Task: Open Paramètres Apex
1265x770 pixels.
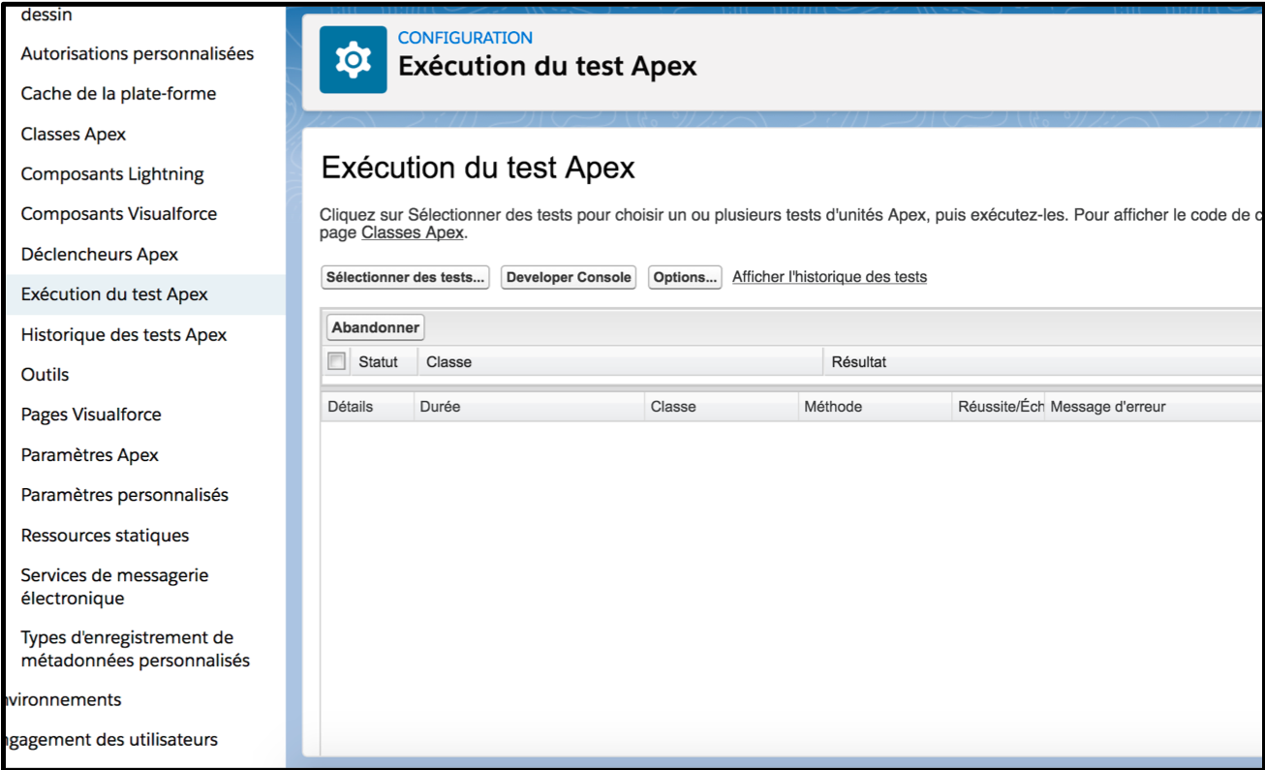Action: tap(89, 455)
